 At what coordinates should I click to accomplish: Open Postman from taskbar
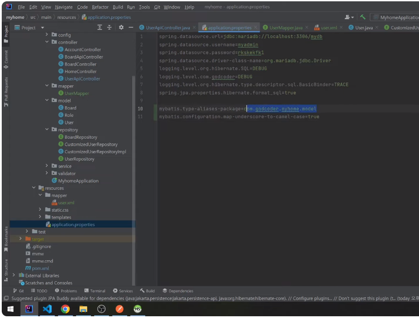(119, 309)
